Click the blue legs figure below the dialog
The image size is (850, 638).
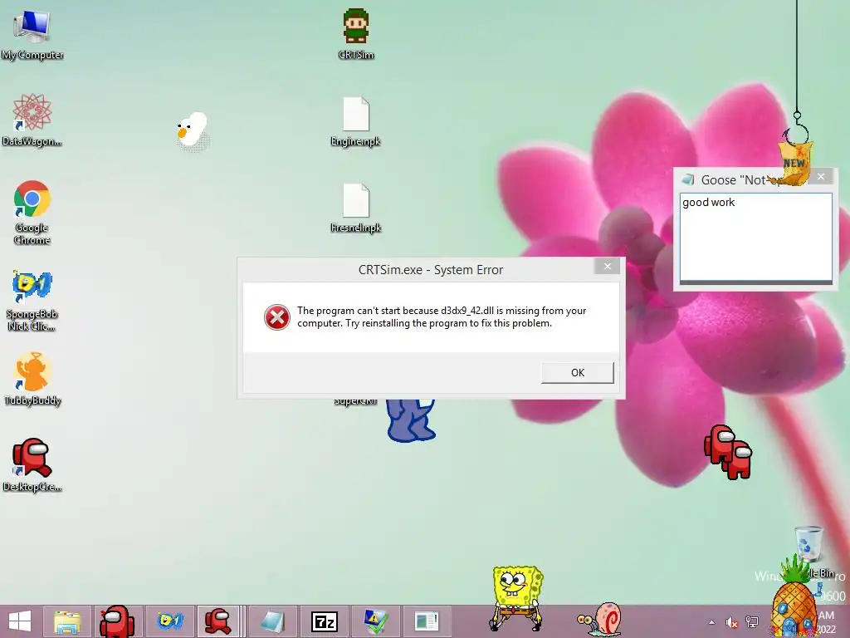click(411, 420)
